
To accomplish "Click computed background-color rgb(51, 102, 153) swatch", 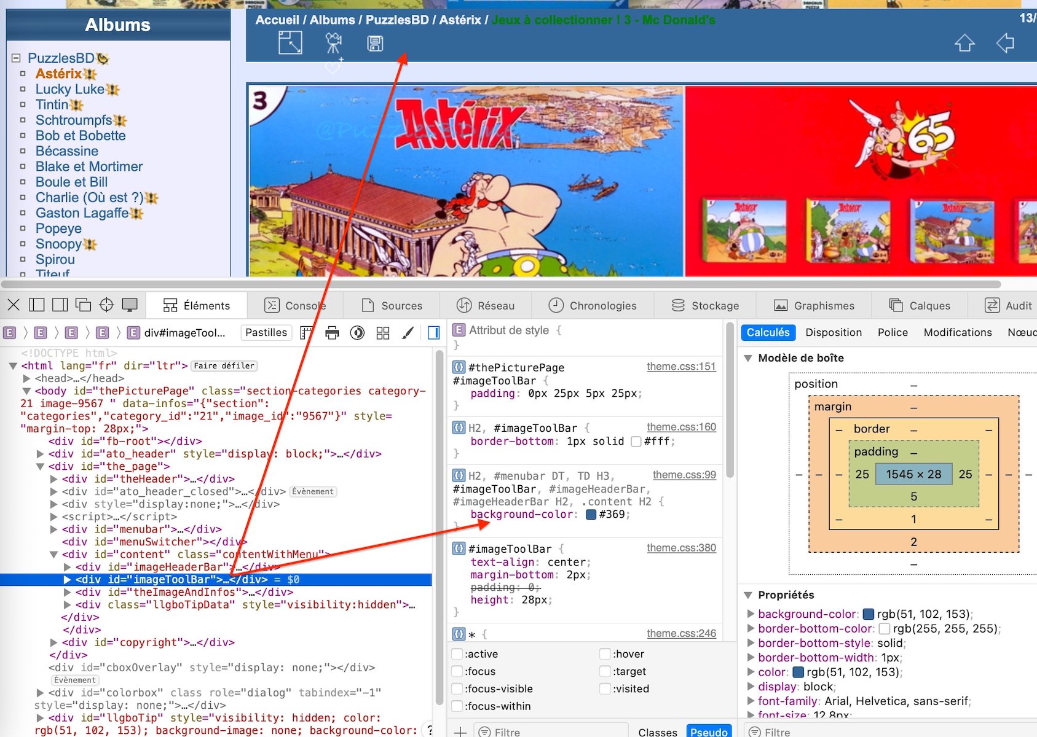I will tap(869, 614).
